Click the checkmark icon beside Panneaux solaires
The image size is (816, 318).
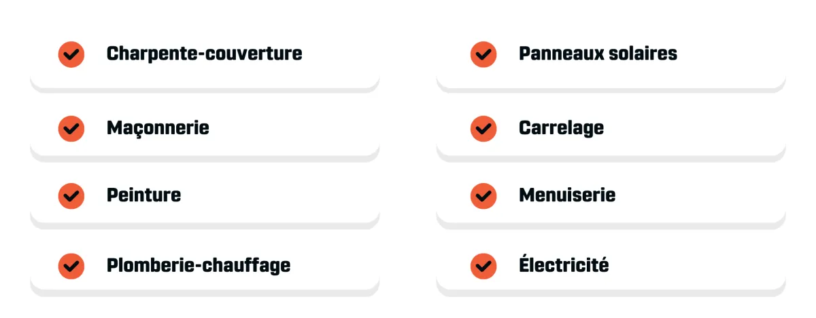click(483, 54)
